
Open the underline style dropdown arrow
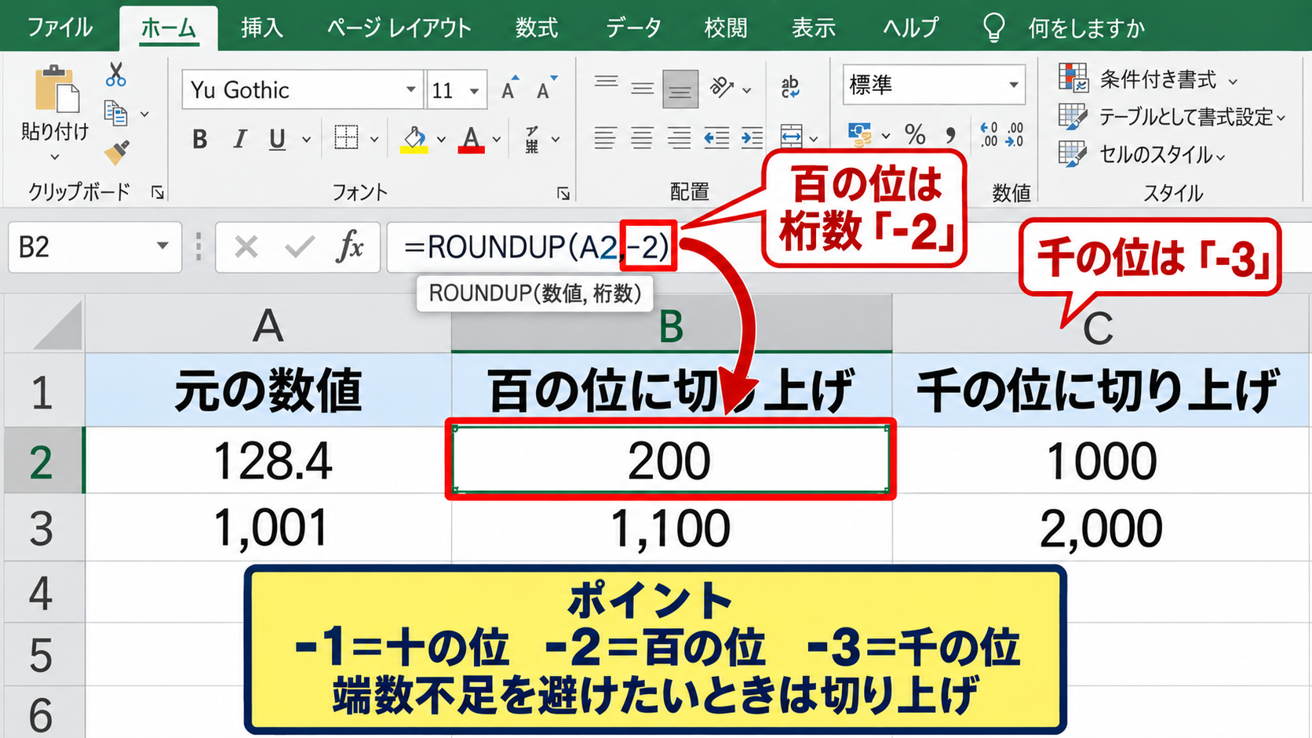pyautogui.click(x=306, y=140)
